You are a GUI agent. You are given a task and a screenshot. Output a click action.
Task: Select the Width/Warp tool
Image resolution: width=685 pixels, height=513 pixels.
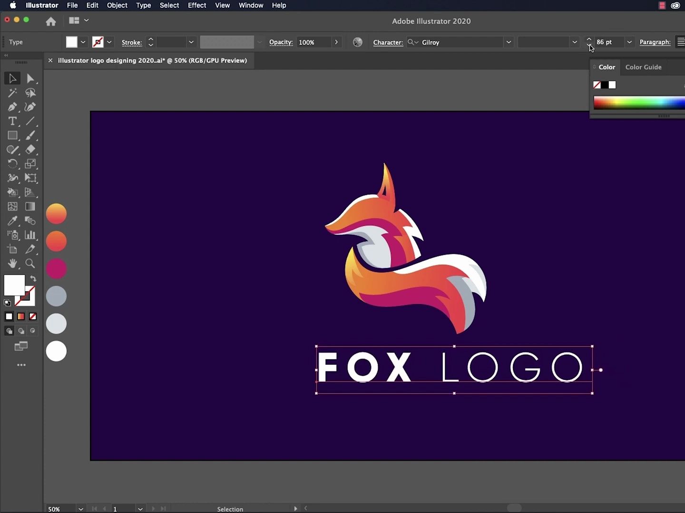pyautogui.click(x=12, y=178)
